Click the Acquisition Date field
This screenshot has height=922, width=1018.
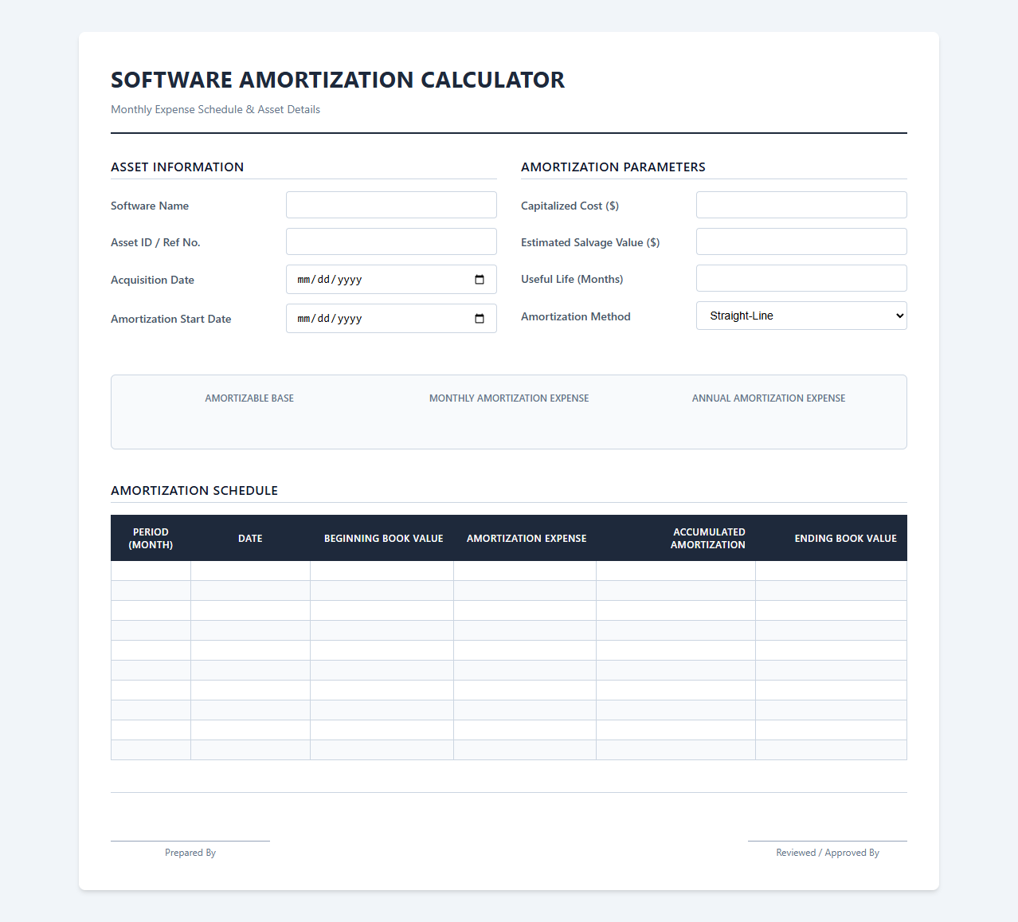coord(391,280)
